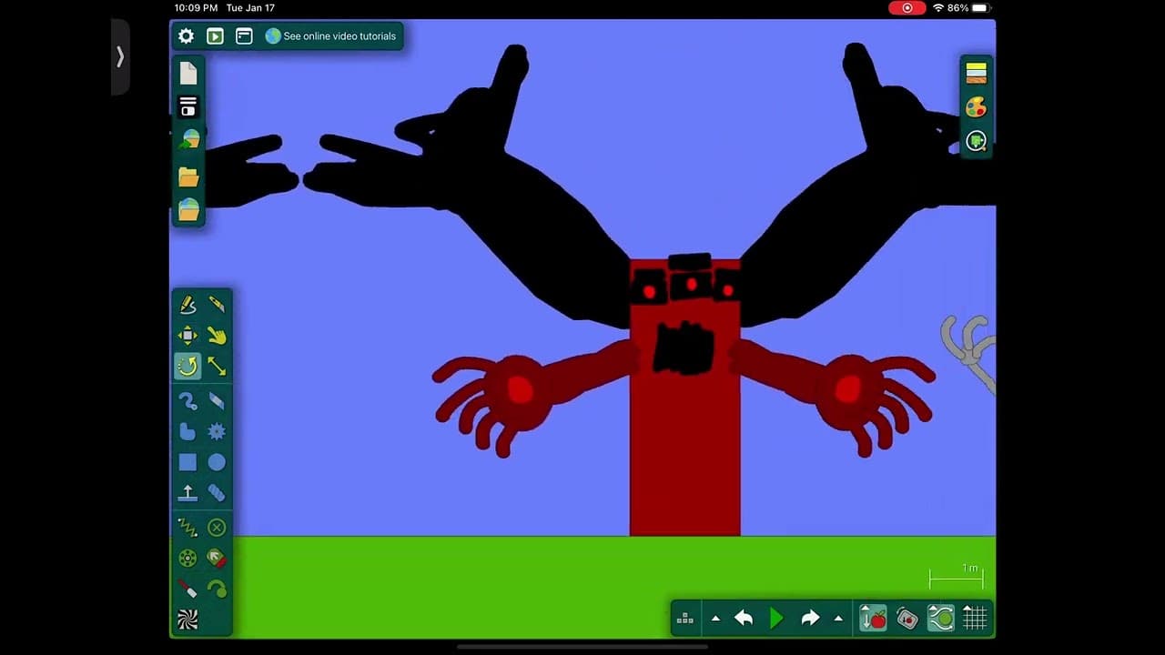The height and width of the screenshot is (655, 1165).
Task: Select the red Laser pen tool
Action: tap(187, 589)
